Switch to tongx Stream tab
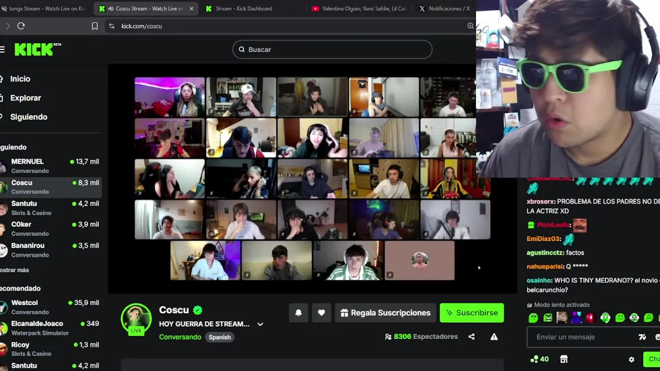This screenshot has width=660, height=371. tap(45, 9)
